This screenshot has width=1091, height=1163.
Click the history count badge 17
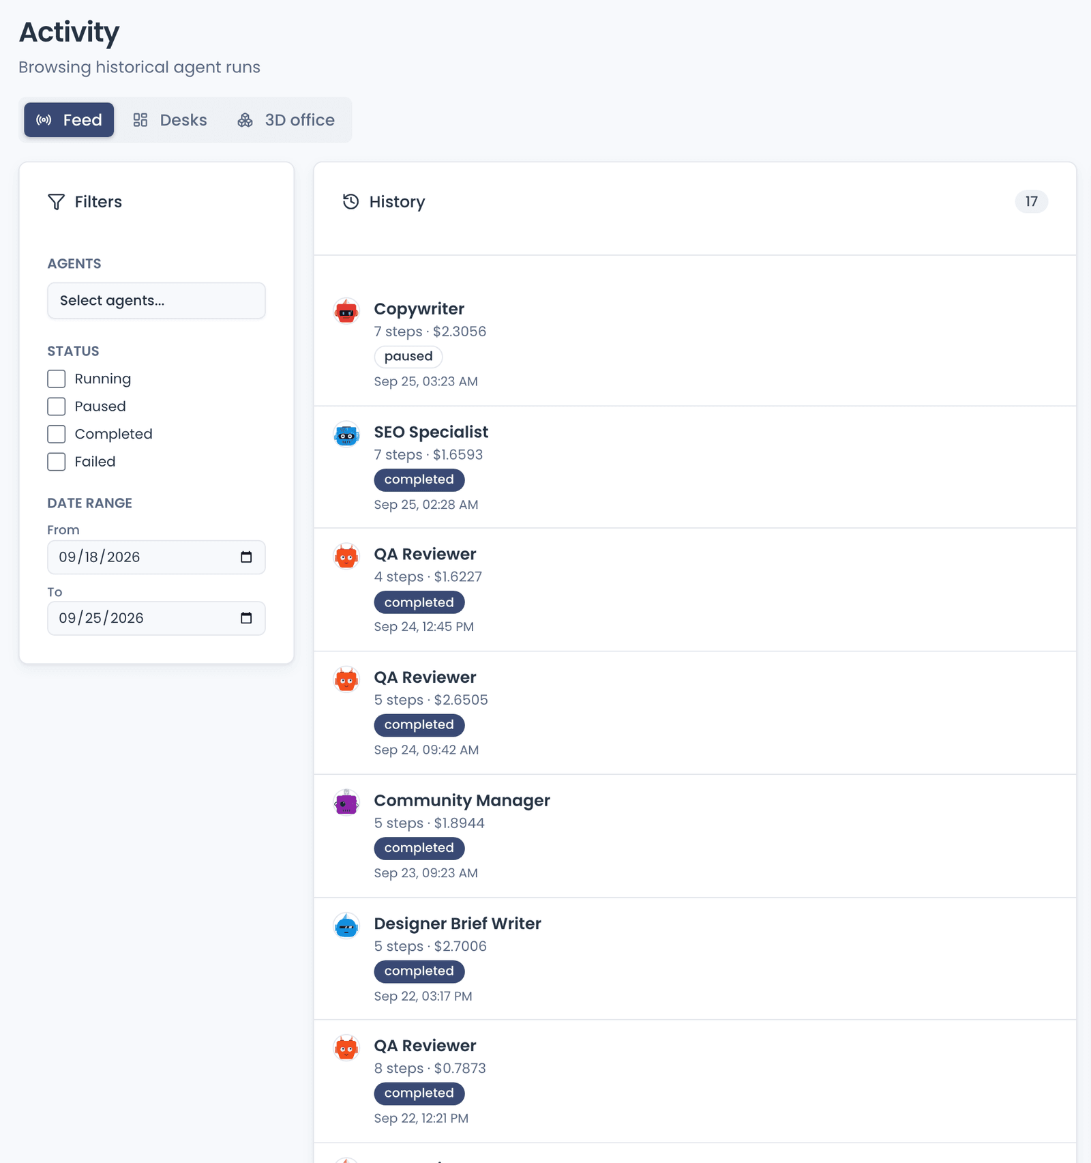(1031, 201)
